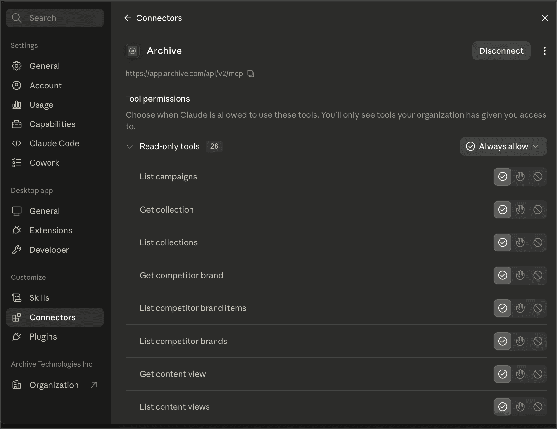Set List competitor brands to needs approval
Viewport: 557px width, 429px height.
520,341
